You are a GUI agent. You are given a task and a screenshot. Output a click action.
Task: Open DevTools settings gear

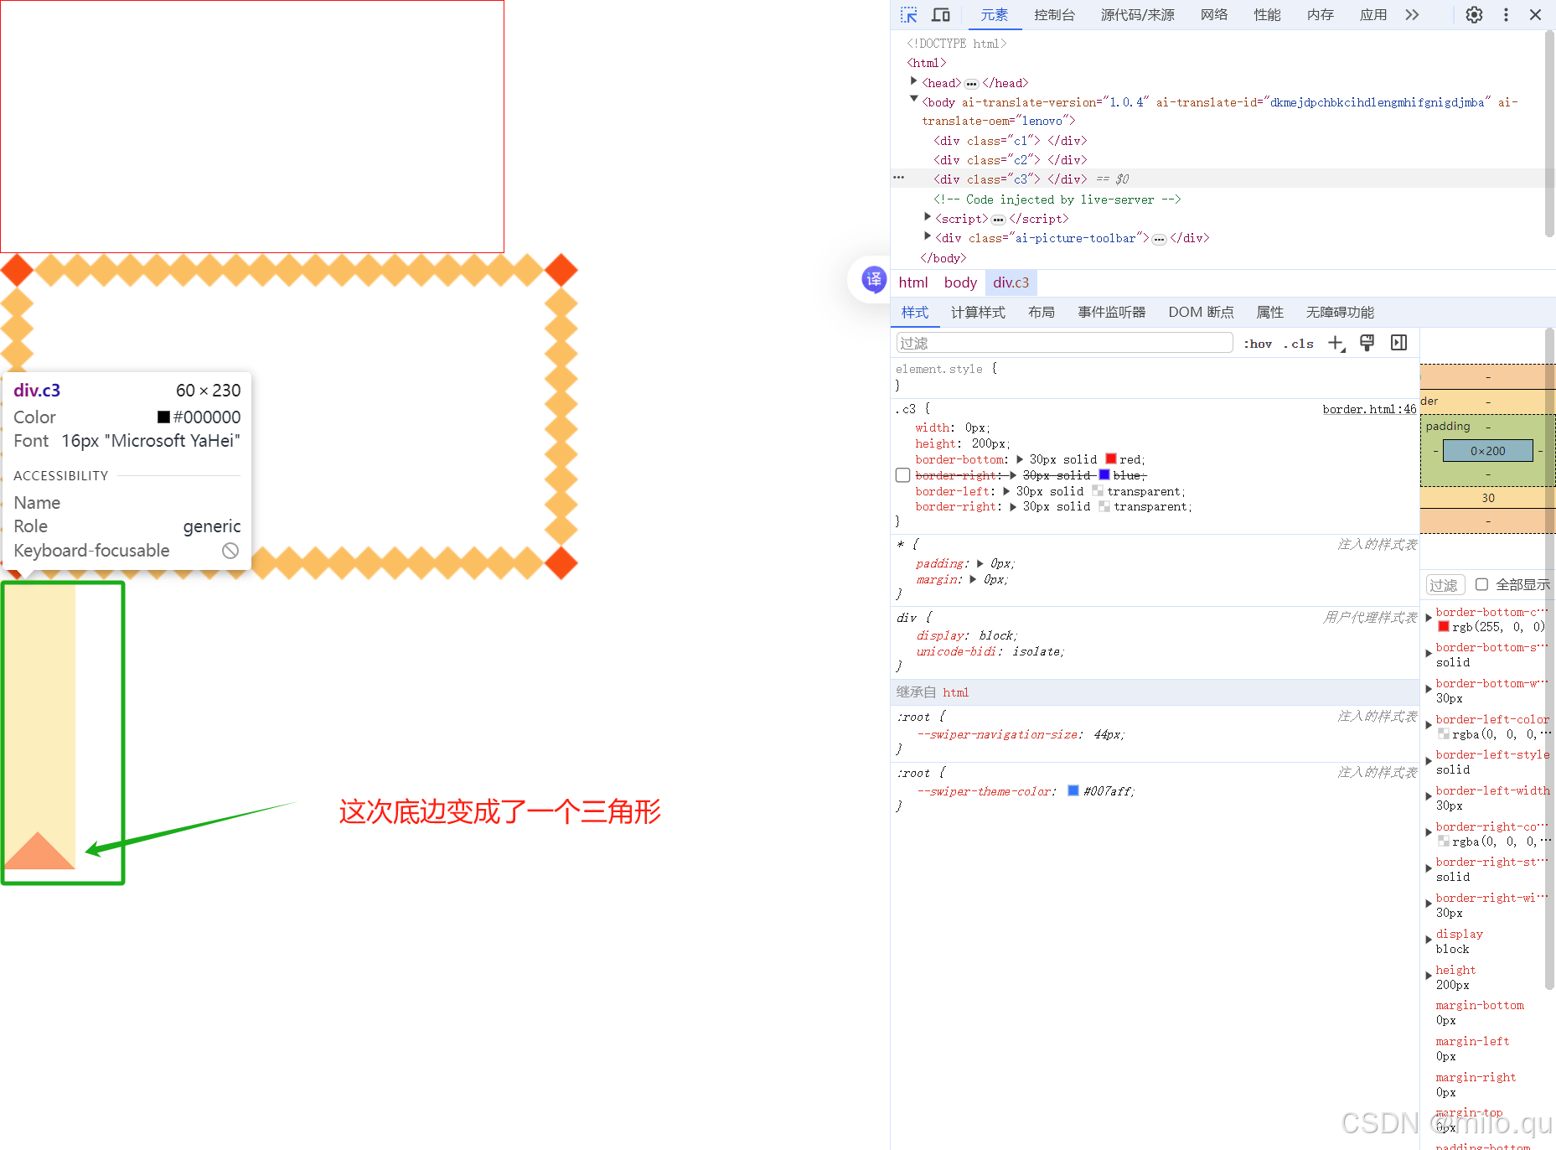1474,15
